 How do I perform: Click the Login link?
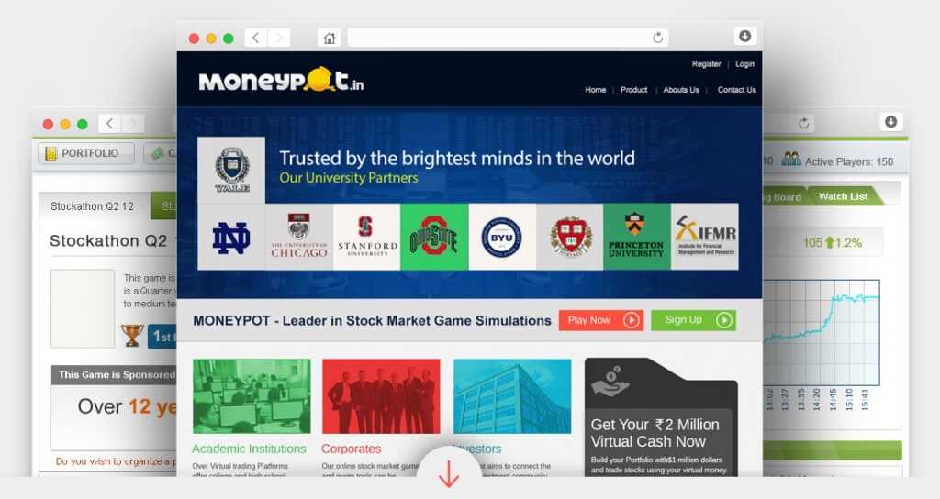tap(744, 64)
